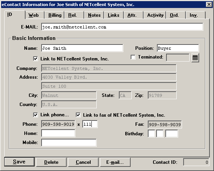
Task: Click the State field showing CA
Action: point(125,95)
